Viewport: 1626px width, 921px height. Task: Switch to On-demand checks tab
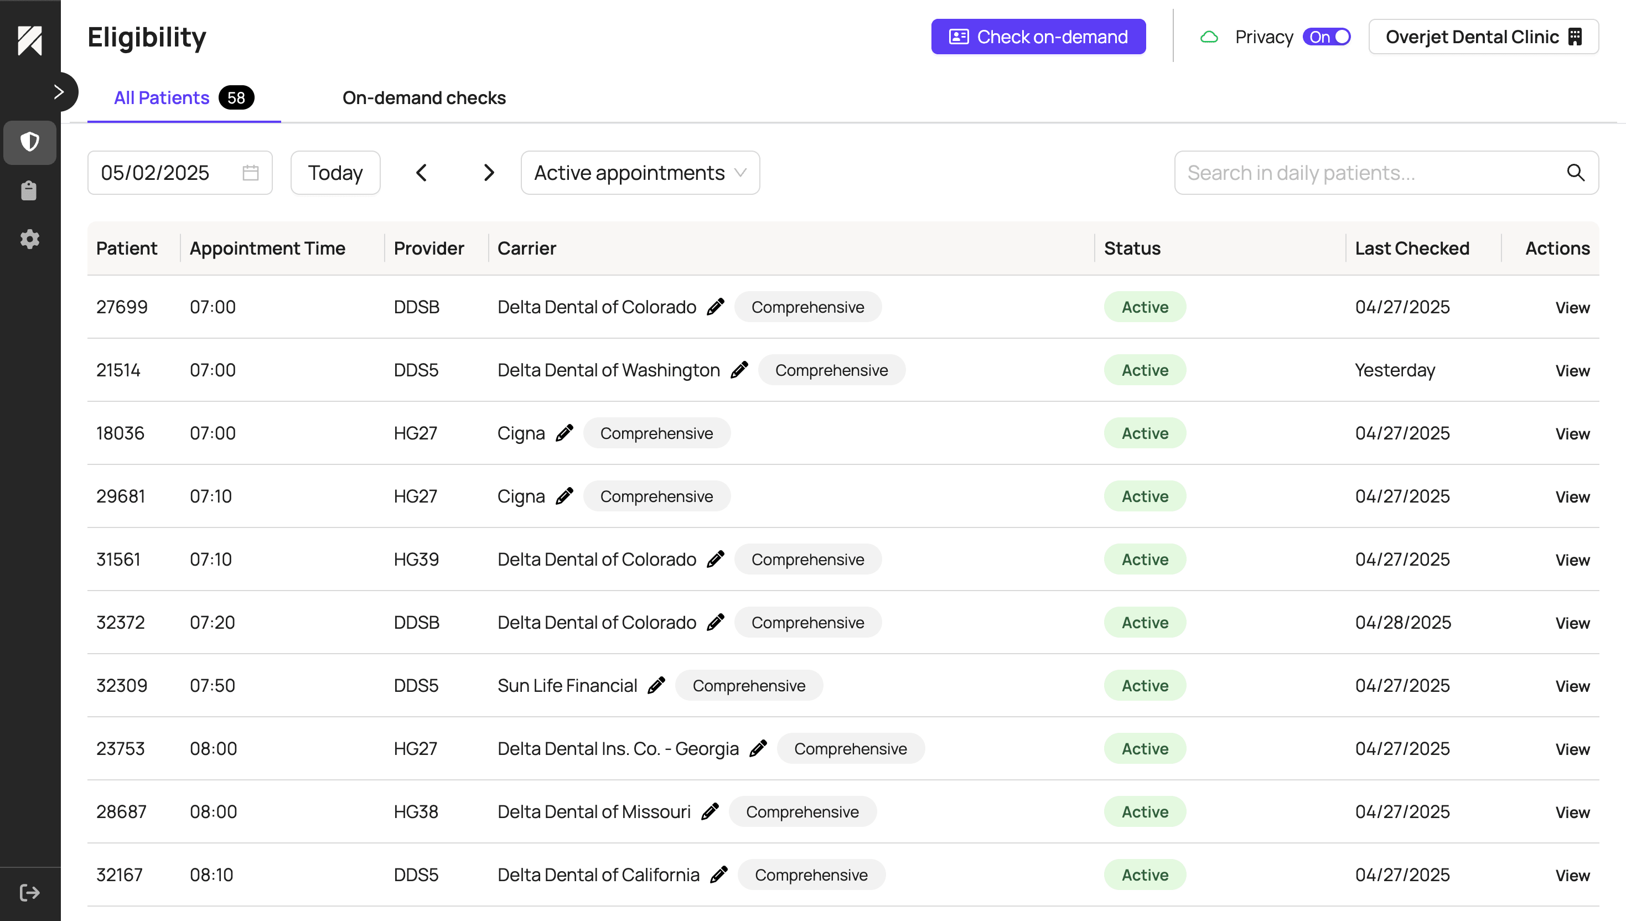(x=424, y=98)
